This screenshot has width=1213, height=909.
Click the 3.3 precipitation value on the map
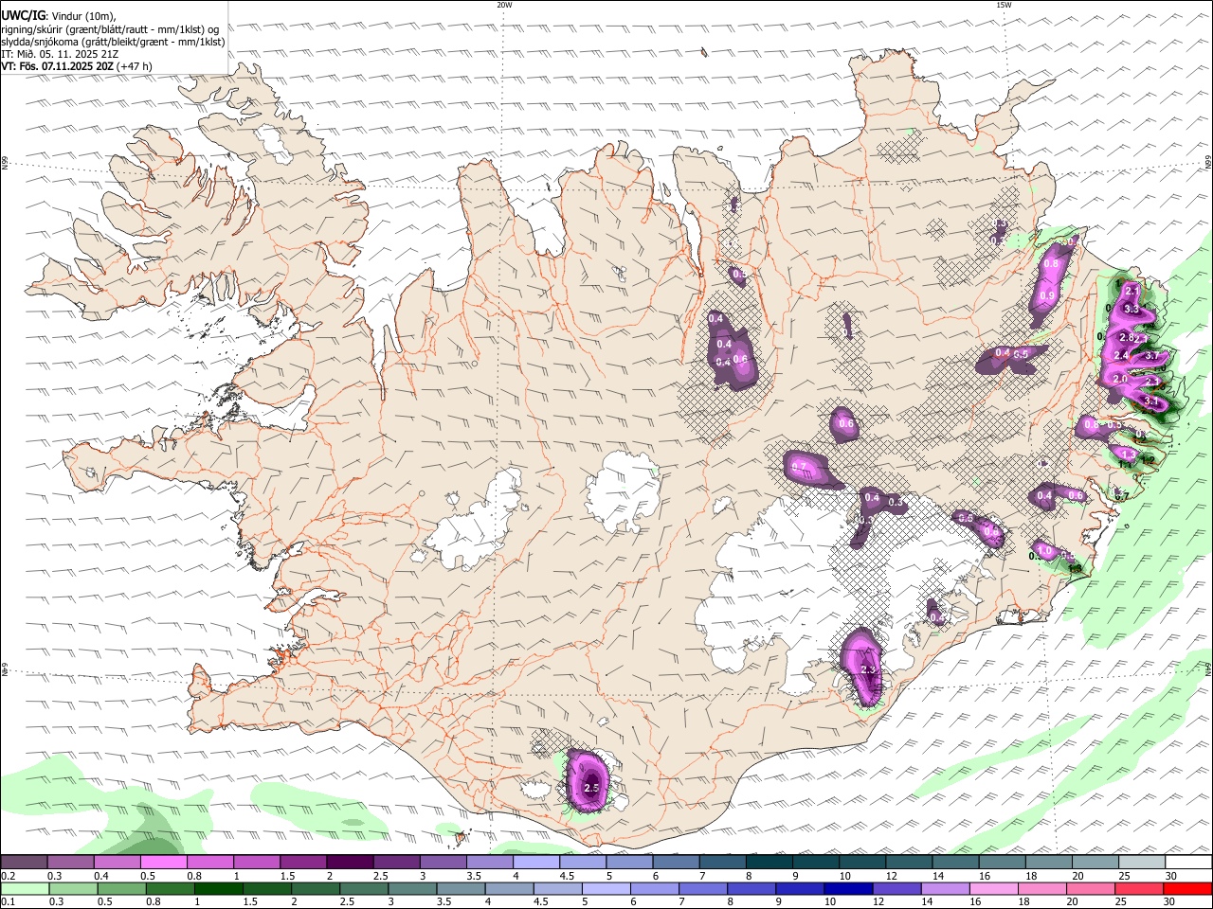click(1131, 309)
